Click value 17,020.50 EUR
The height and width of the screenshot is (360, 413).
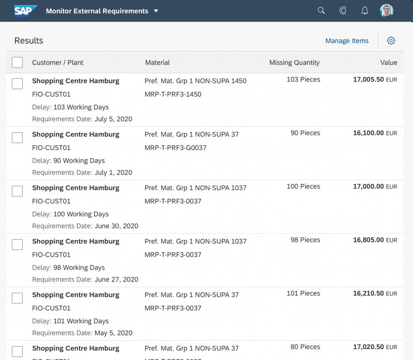pyautogui.click(x=375, y=347)
